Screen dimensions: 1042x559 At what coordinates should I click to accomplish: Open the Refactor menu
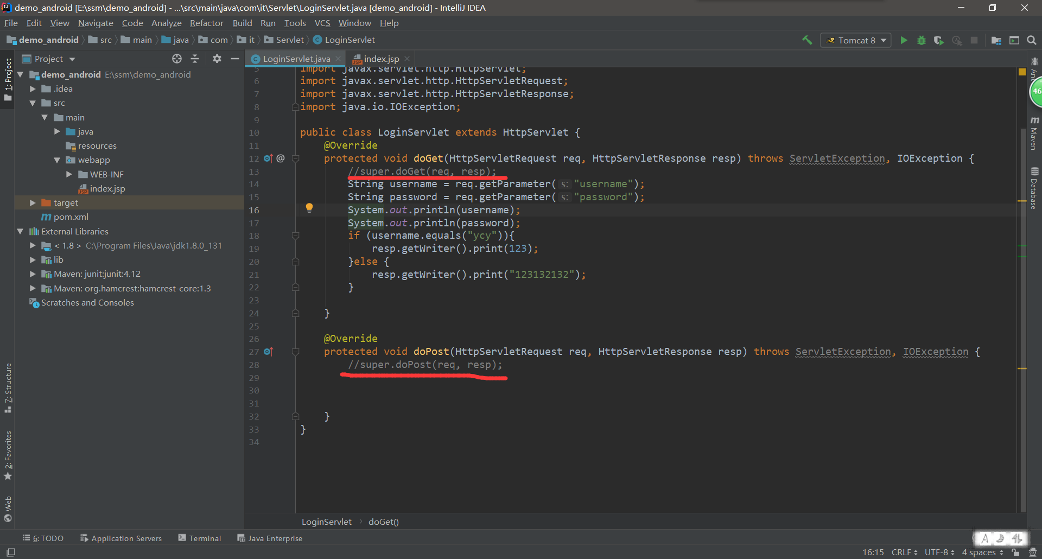pos(206,23)
